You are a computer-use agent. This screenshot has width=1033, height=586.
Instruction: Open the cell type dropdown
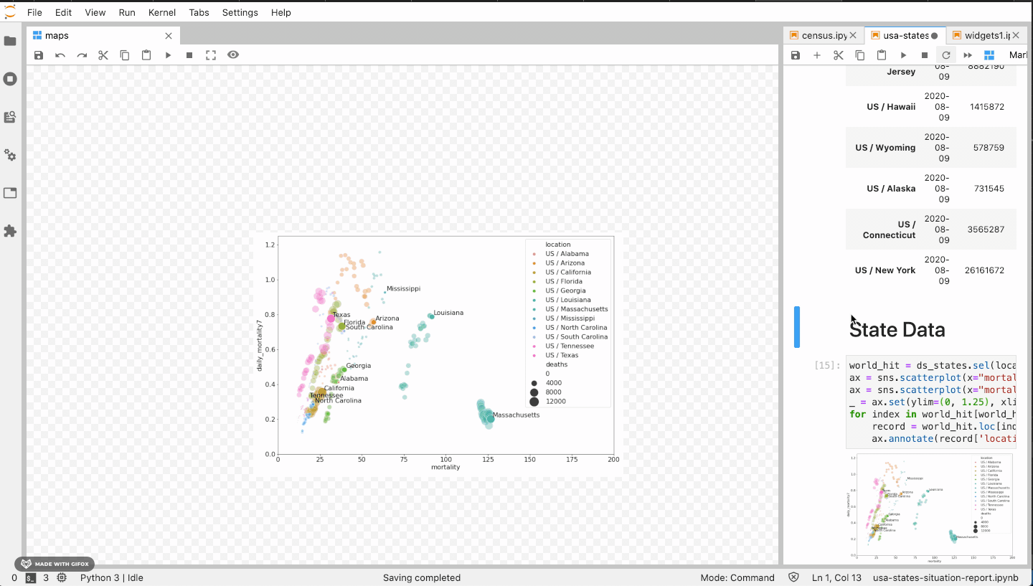(1018, 55)
